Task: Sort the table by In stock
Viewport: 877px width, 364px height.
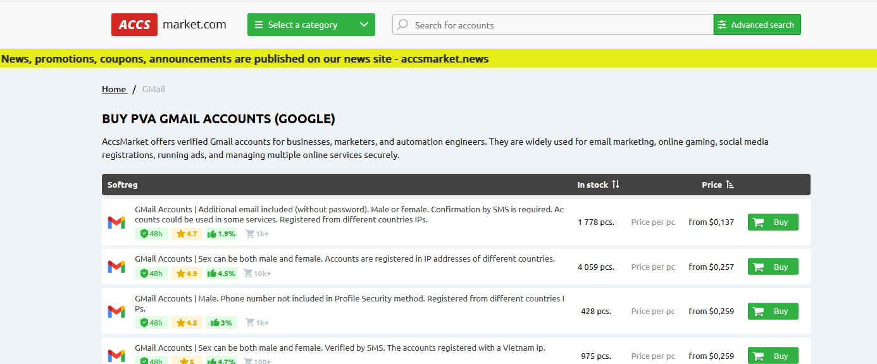Action: [598, 185]
